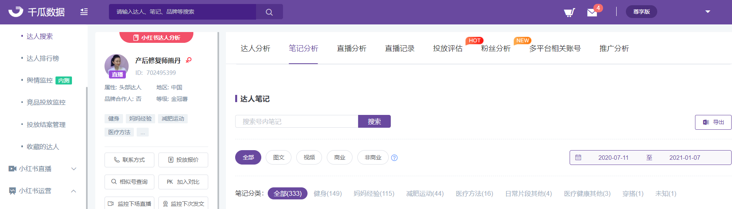Screen dimensions: 732x209
Task: Open the mail notifications icon
Action: pos(592,12)
